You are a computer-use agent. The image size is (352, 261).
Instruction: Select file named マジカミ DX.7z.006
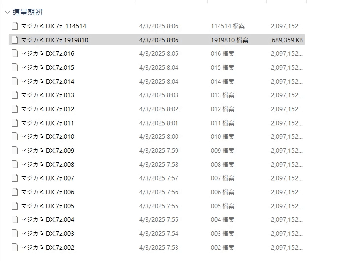pos(47,192)
